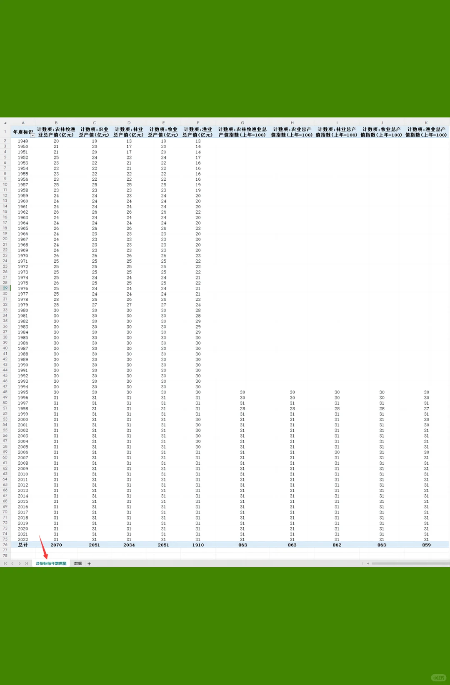This screenshot has height=685, width=450.
Task: Click header 计数项:农业总产值指数(上年=100)
Action: (292, 132)
